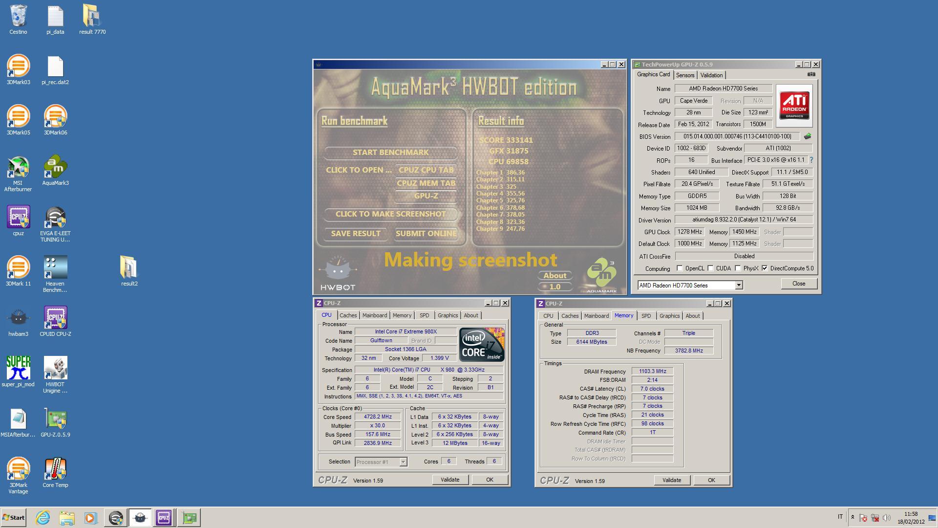Open Windows Media Player taskbar icon
Screen dimensions: 938x528
[90, 518]
